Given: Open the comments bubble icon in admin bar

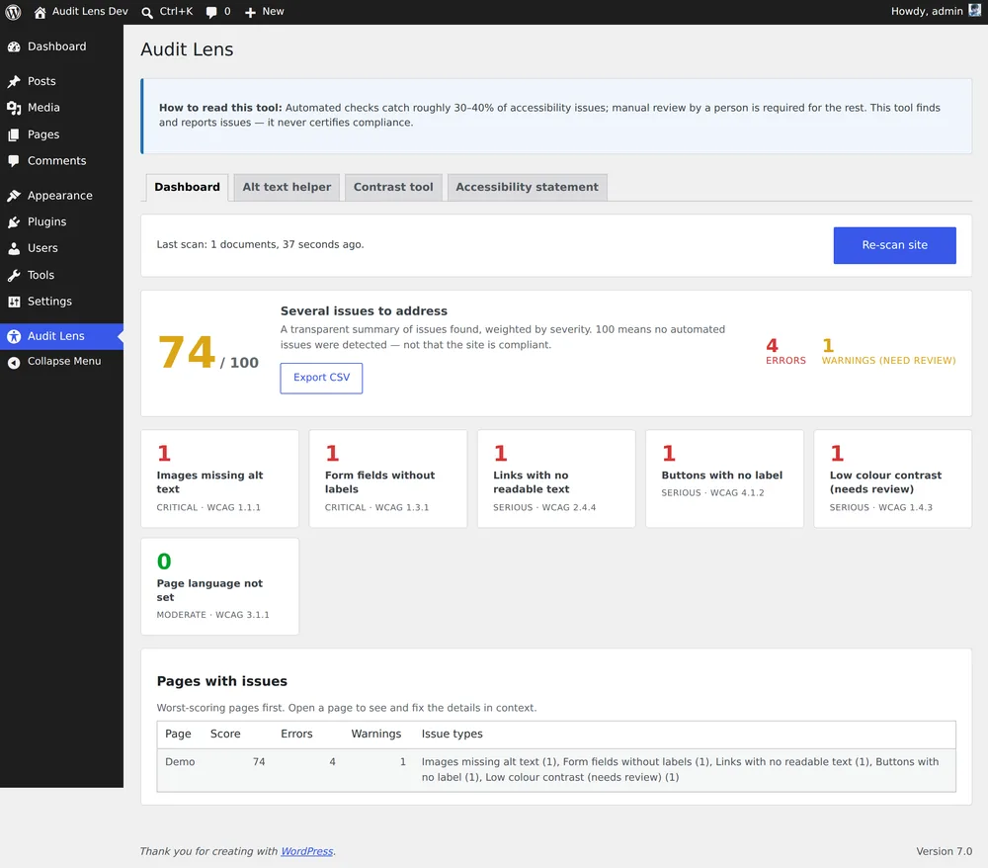Looking at the screenshot, I should tap(211, 12).
